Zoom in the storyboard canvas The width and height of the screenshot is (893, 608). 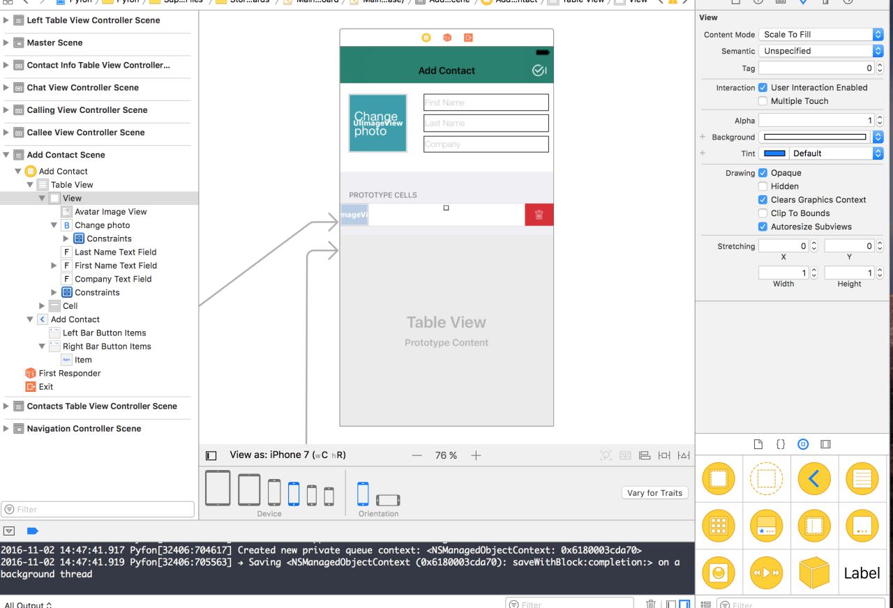coord(476,455)
